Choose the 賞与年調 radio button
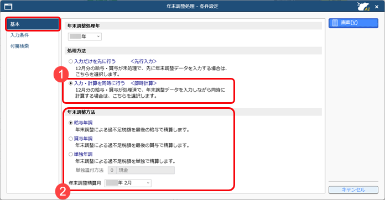The width and height of the screenshot is (385, 200). 71,139
